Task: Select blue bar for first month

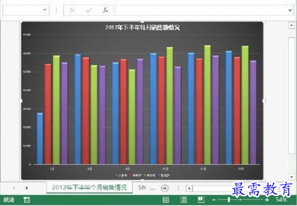Action: coord(40,138)
